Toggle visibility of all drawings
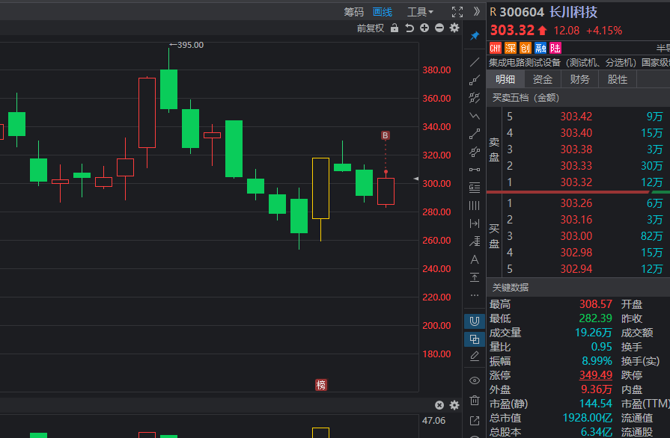 point(475,380)
